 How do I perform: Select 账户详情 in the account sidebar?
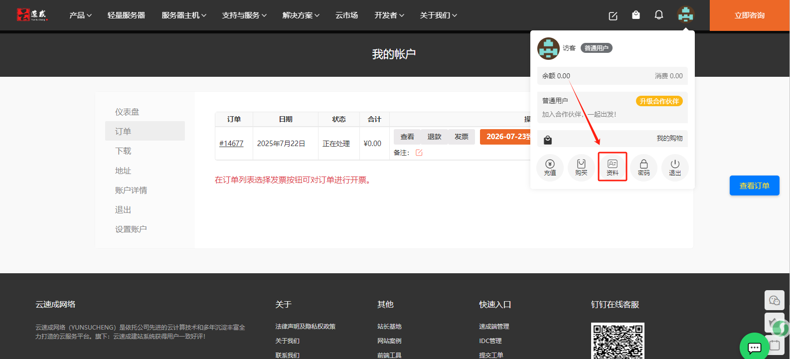pyautogui.click(x=131, y=190)
